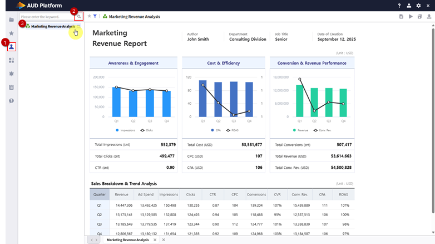Viewport: 435px width, 244px height.
Task: Close the Marketing Revenue Analysis tab
Action: click(155, 240)
